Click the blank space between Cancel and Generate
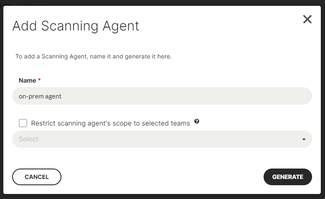Viewport: 325px width, 199px height. 162,177
